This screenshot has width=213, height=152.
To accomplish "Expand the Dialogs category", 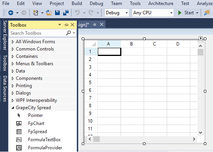I will click(x=13, y=93).
